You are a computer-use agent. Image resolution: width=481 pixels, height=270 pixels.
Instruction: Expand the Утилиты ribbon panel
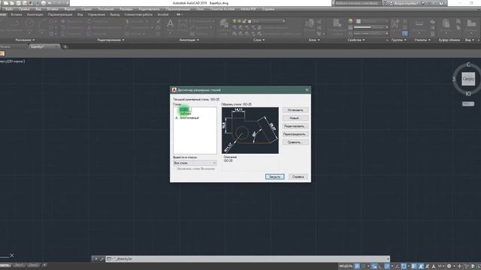(422, 40)
